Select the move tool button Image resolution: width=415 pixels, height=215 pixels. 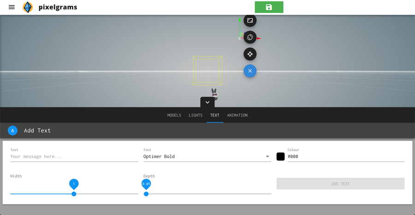pyautogui.click(x=250, y=54)
